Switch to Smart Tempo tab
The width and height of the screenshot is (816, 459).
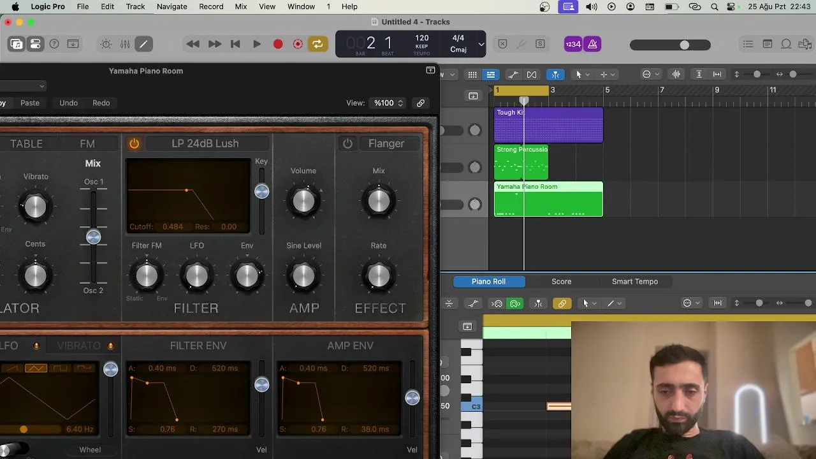[x=635, y=281]
